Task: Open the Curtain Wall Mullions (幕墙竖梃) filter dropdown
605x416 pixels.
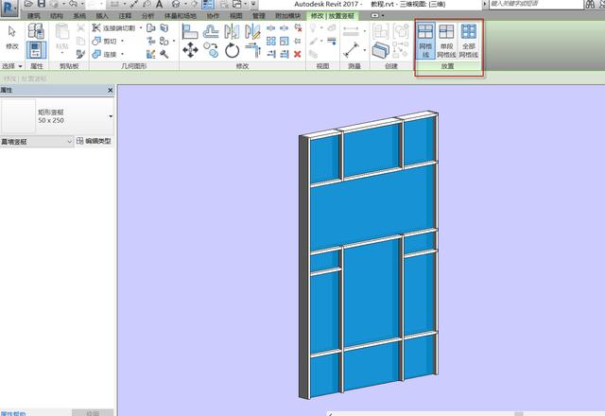Action: 37,142
